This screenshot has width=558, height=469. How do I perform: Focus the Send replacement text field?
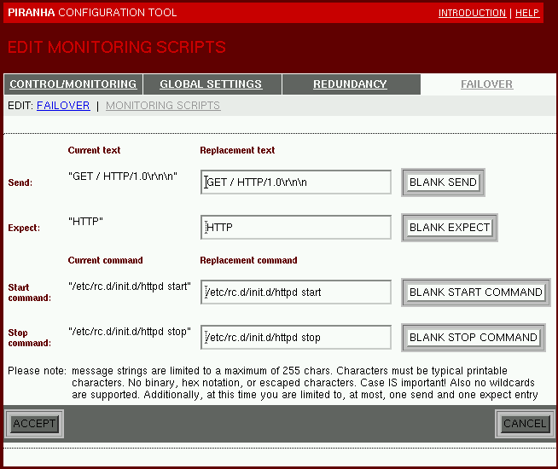click(296, 182)
